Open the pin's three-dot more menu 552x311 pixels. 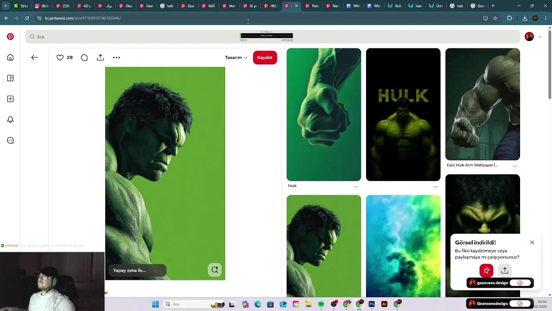tap(116, 57)
